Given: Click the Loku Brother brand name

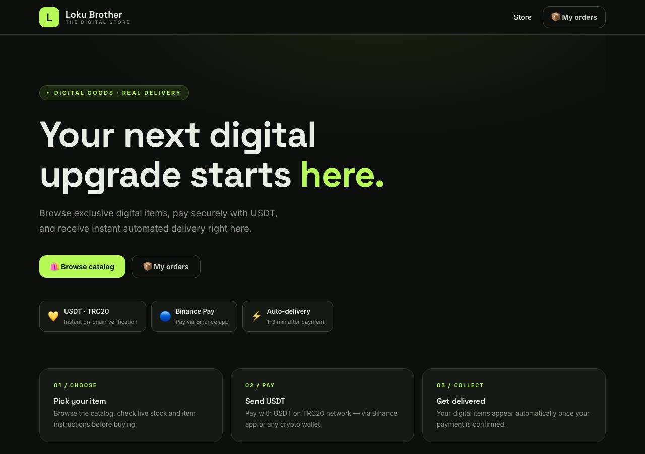Looking at the screenshot, I should (x=94, y=14).
